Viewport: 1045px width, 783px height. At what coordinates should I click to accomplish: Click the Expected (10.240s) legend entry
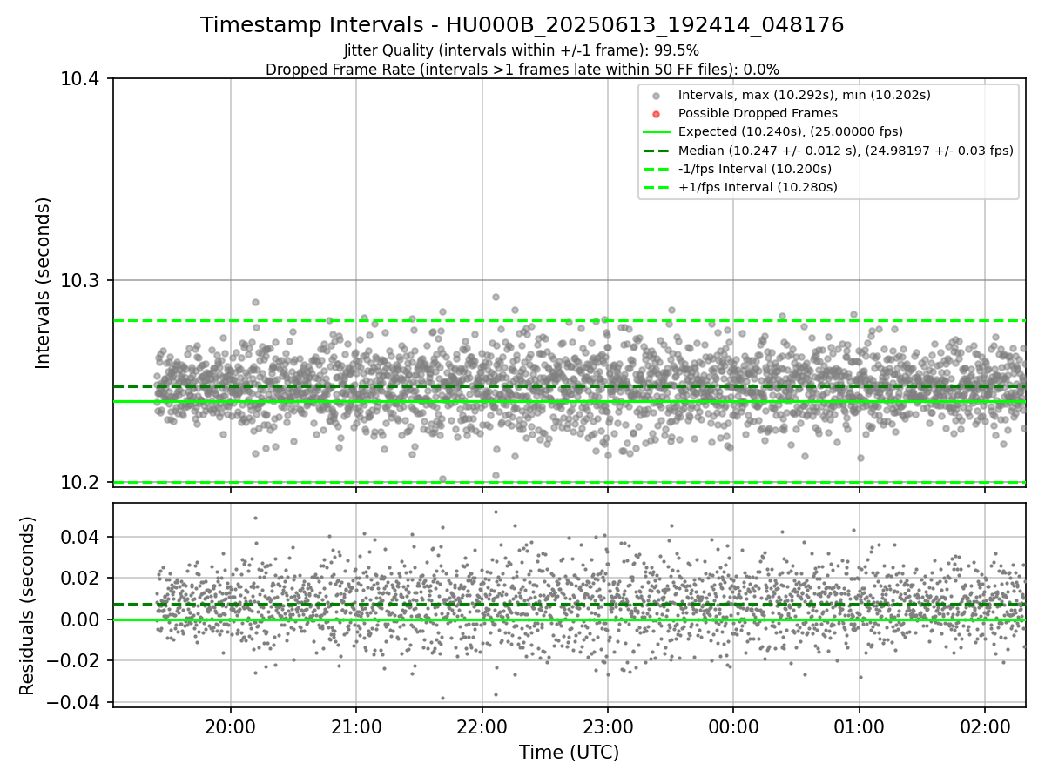tap(791, 131)
